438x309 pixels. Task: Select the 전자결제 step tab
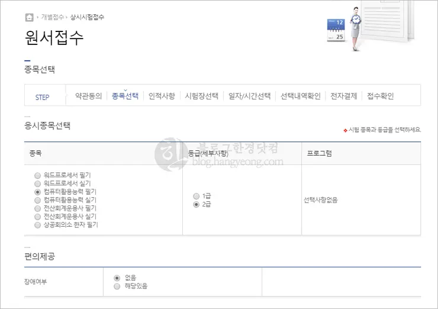344,96
